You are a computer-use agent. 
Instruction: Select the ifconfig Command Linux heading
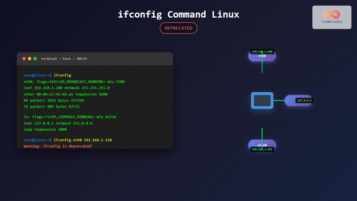click(178, 14)
